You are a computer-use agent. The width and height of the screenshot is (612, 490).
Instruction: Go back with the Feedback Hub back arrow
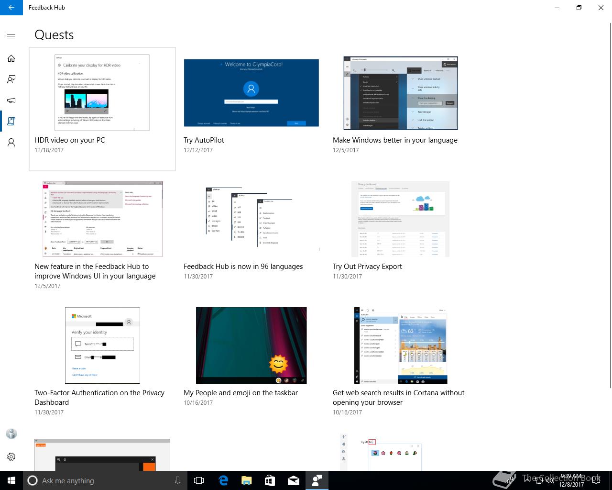(11, 8)
